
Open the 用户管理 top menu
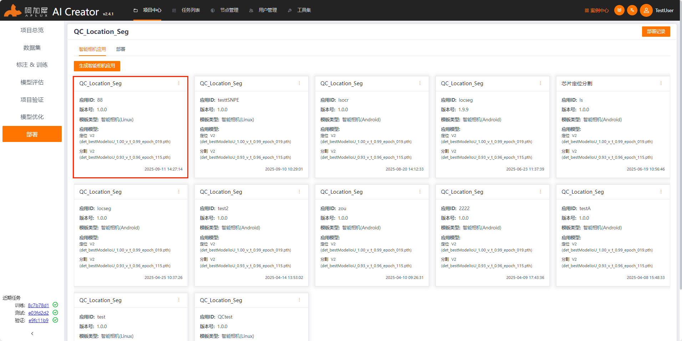click(x=263, y=10)
